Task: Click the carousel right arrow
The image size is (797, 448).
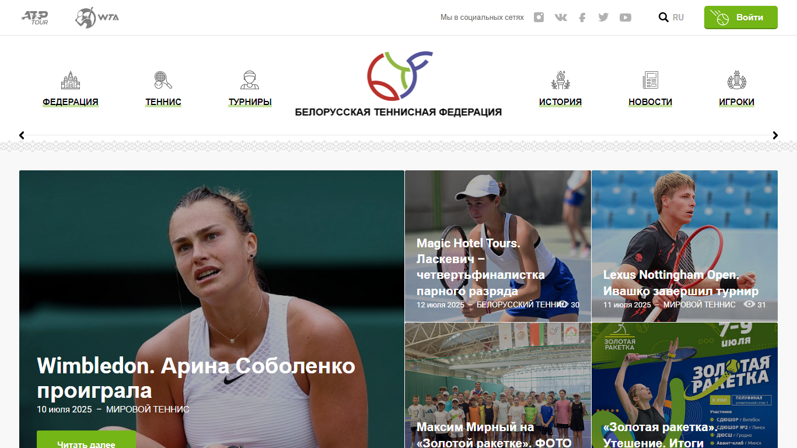Action: (775, 135)
